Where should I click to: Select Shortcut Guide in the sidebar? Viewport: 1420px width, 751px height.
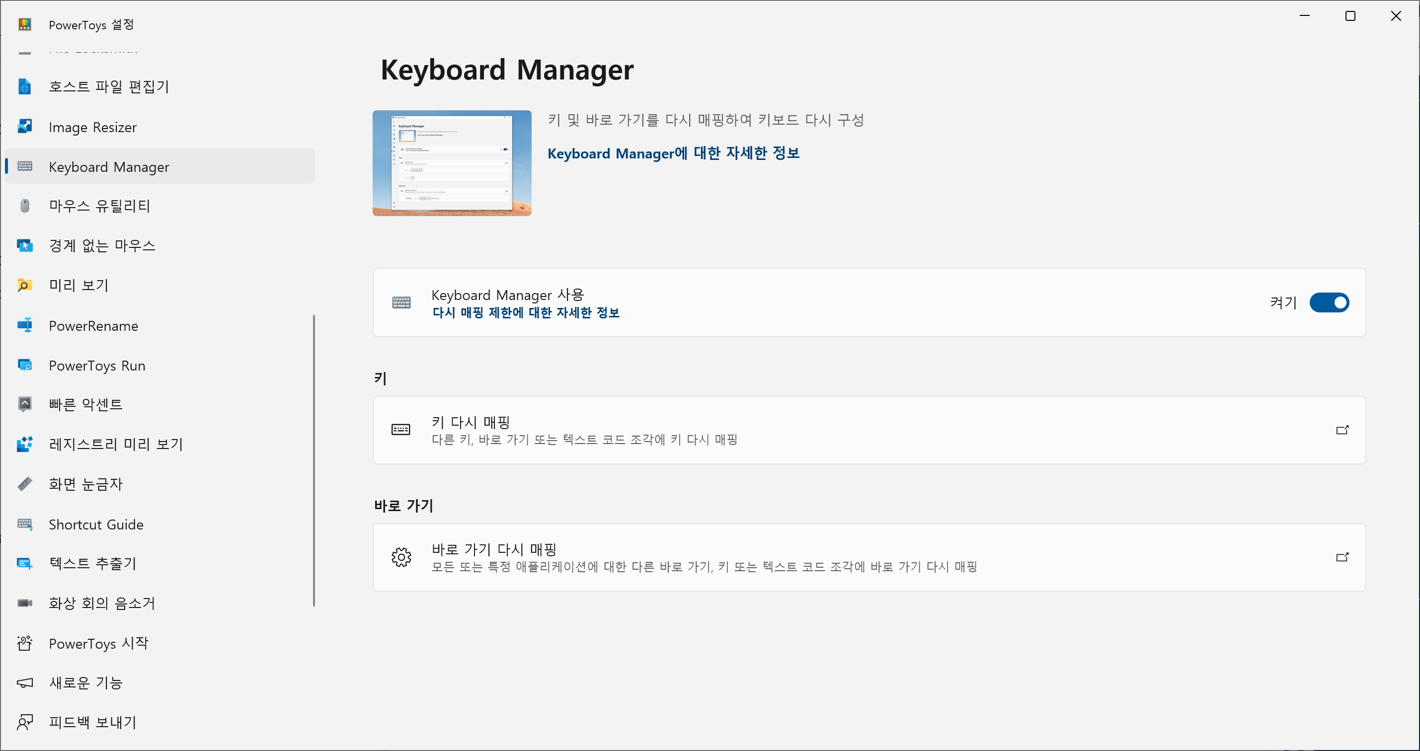click(x=96, y=525)
